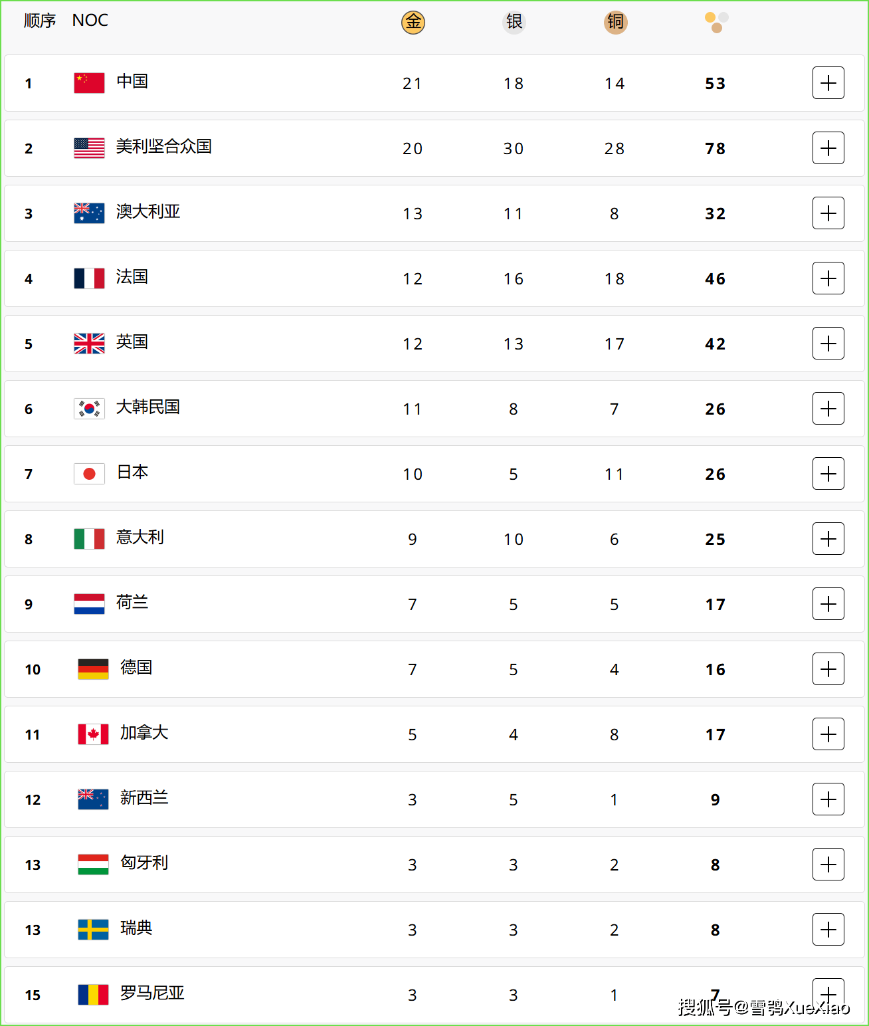Expand the 澳大利亚 row with plus button
Image resolution: width=869 pixels, height=1026 pixels.
pos(828,213)
